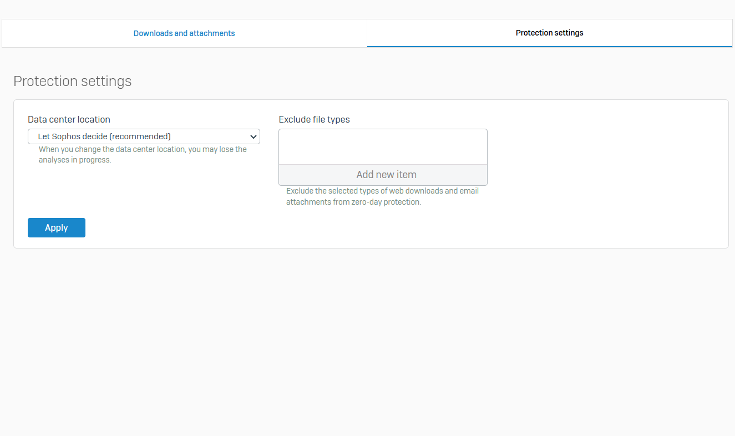Click the 'Let Sophos decide (recommended)' selected value
Image resolution: width=735 pixels, height=436 pixels.
(x=104, y=136)
